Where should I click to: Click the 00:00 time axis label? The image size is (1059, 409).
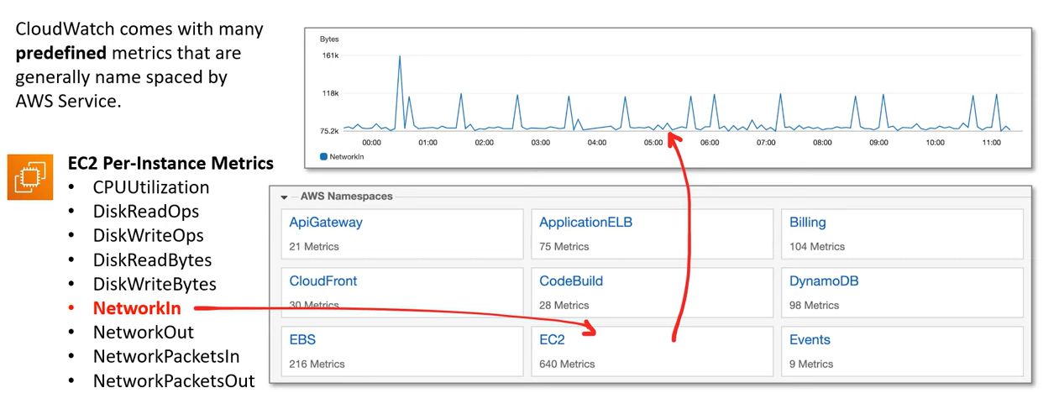(371, 143)
